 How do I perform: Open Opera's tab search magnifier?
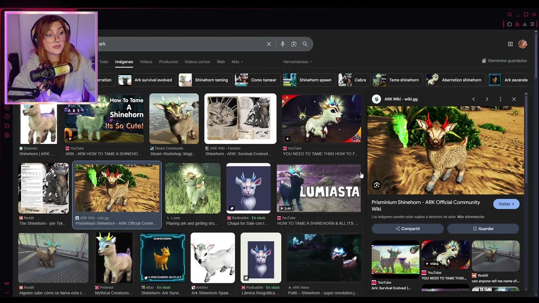coord(510,14)
